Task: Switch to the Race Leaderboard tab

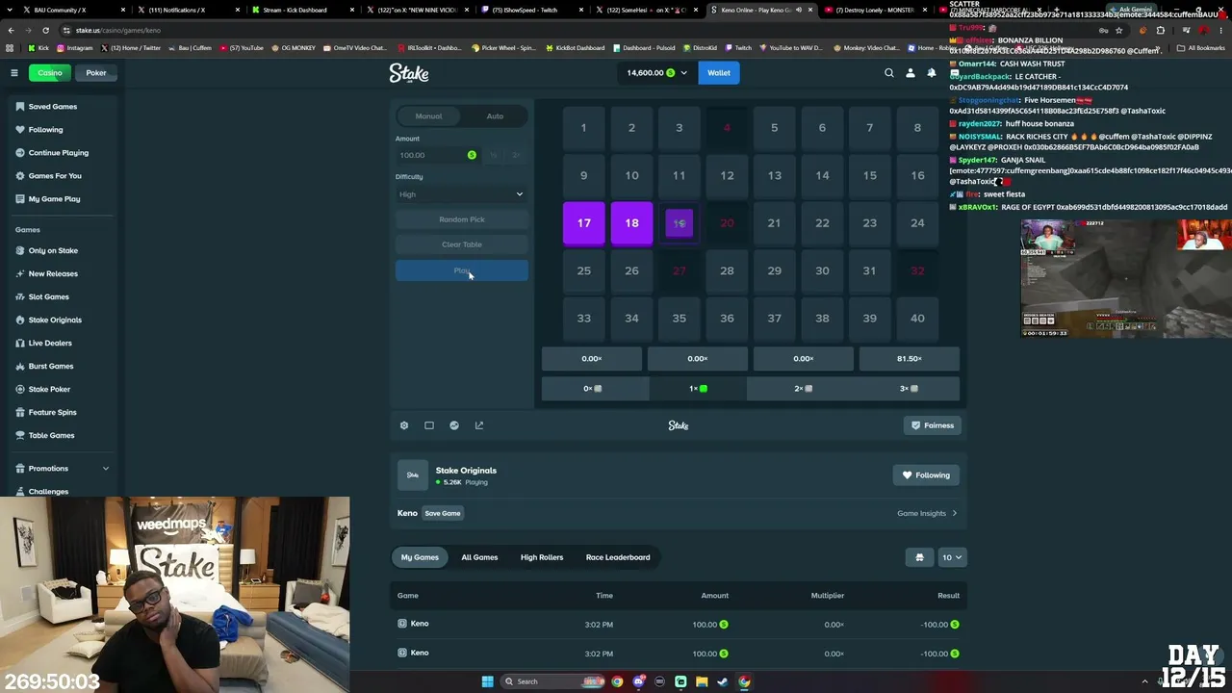Action: 618,557
